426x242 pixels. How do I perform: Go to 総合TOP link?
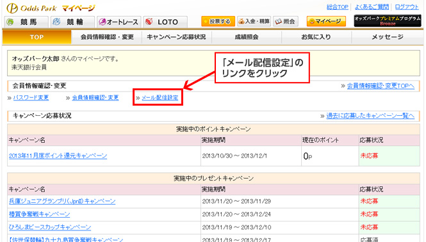337,7
